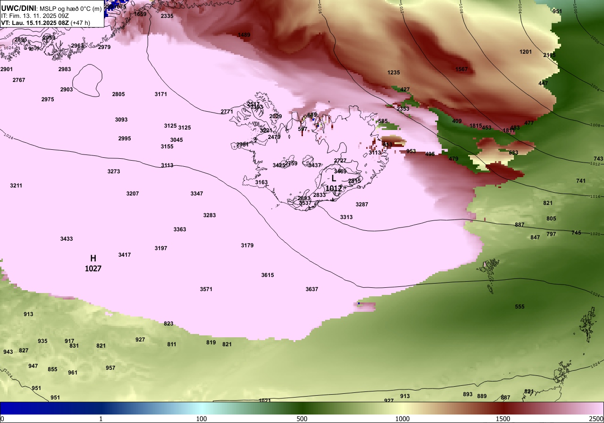
Task: Click the 1500 tick on color scale
Action: click(x=503, y=419)
